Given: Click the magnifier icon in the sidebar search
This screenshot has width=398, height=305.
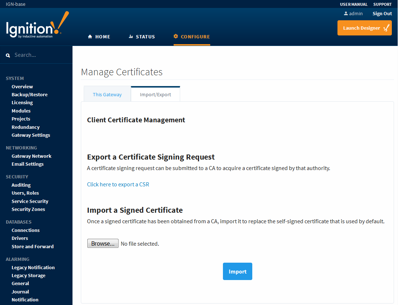Looking at the screenshot, I should (x=8, y=55).
